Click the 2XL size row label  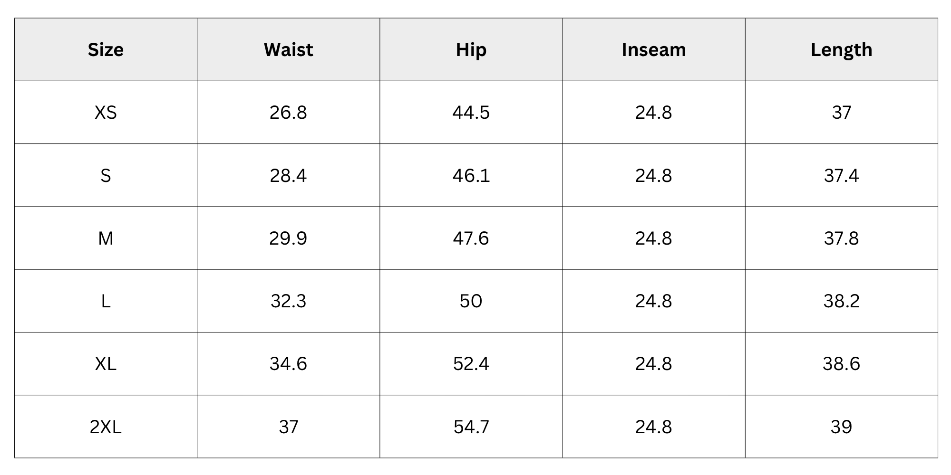(x=106, y=427)
